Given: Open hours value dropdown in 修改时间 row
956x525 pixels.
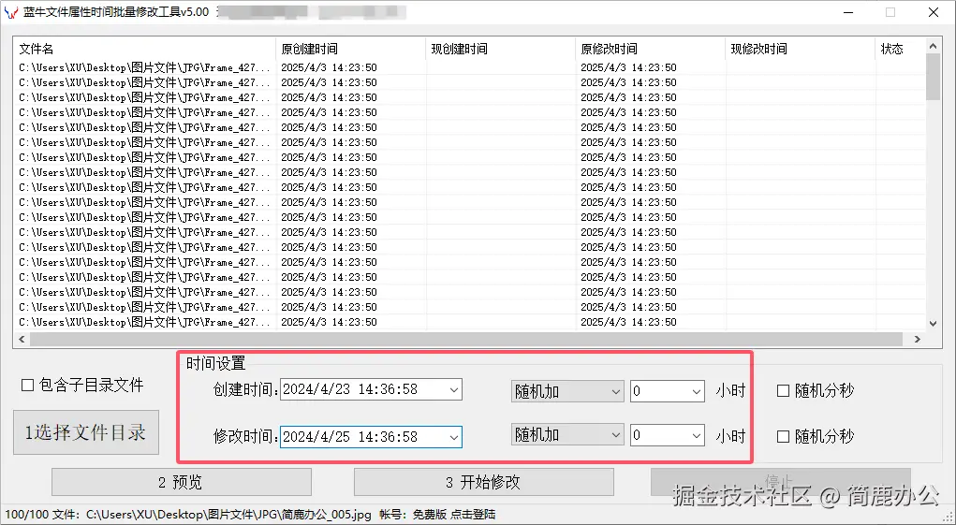Looking at the screenshot, I should (x=697, y=435).
